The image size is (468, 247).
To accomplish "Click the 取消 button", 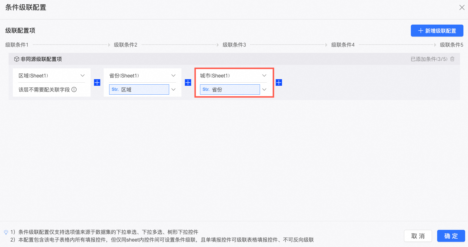I will coord(418,236).
